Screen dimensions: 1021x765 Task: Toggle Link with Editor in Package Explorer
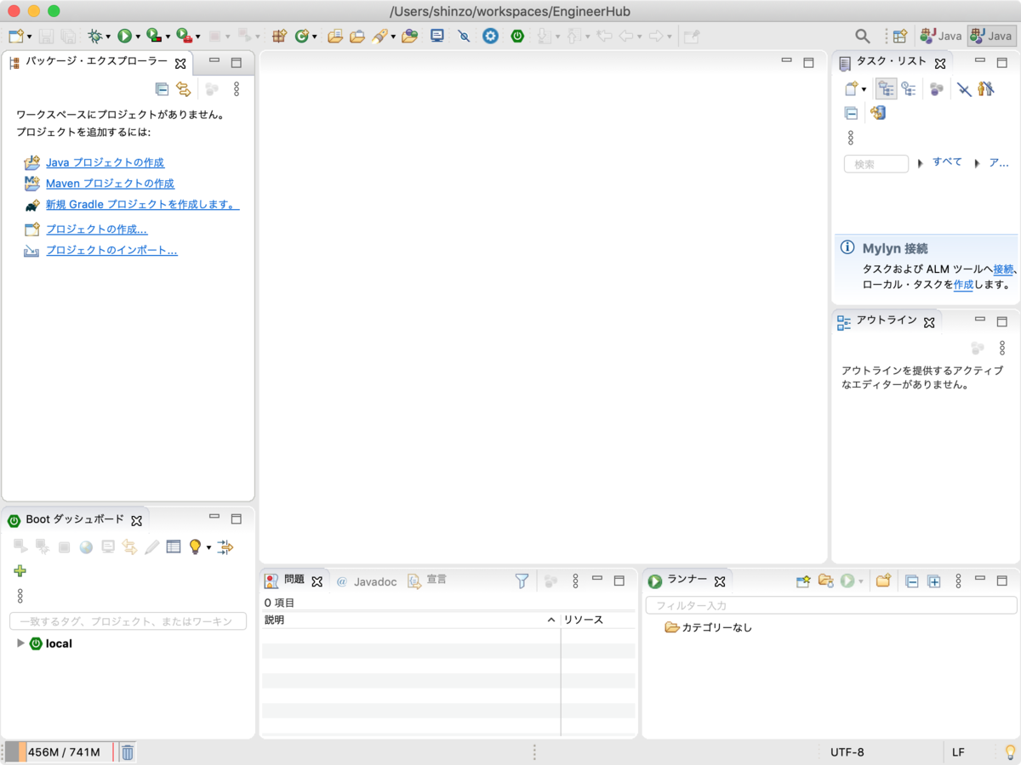[x=183, y=89]
